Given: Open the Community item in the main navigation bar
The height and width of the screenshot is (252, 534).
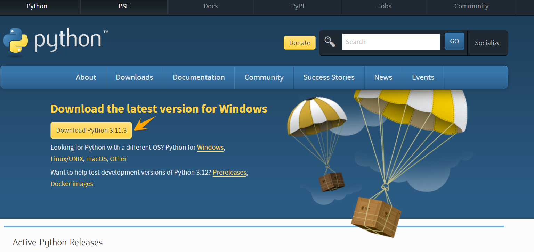Looking at the screenshot, I should [264, 77].
